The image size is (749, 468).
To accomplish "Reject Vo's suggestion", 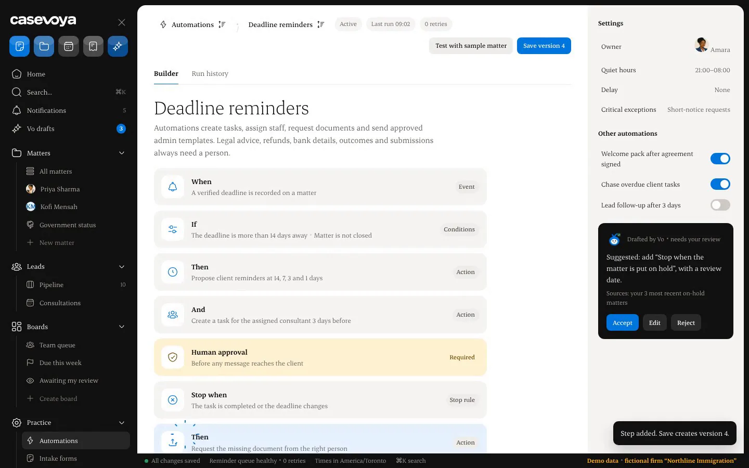I will pos(686,323).
